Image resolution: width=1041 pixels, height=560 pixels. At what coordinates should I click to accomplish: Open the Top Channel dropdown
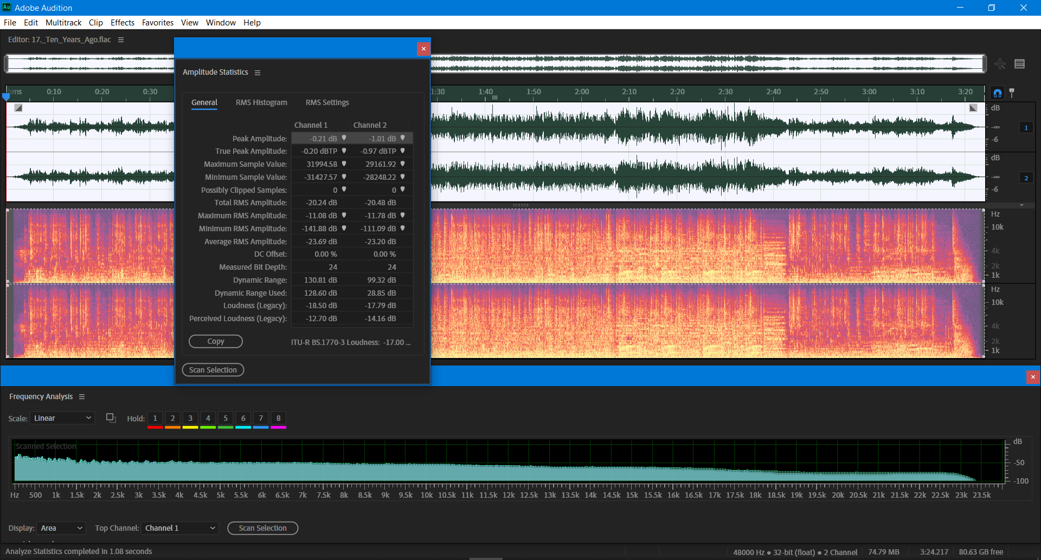pyautogui.click(x=179, y=528)
